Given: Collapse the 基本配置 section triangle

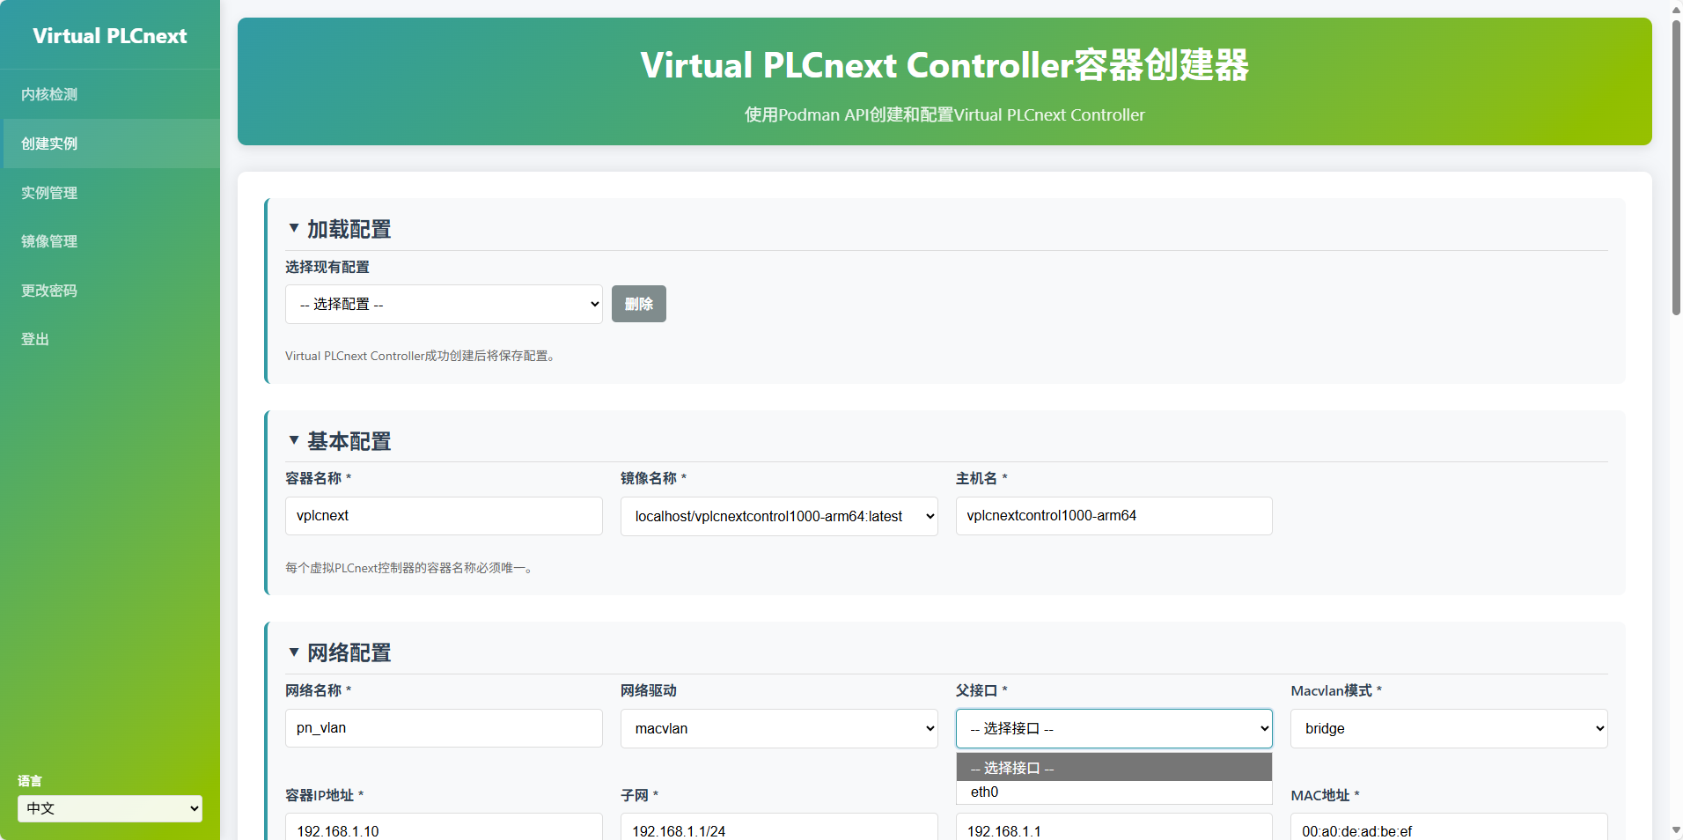Looking at the screenshot, I should pos(294,440).
